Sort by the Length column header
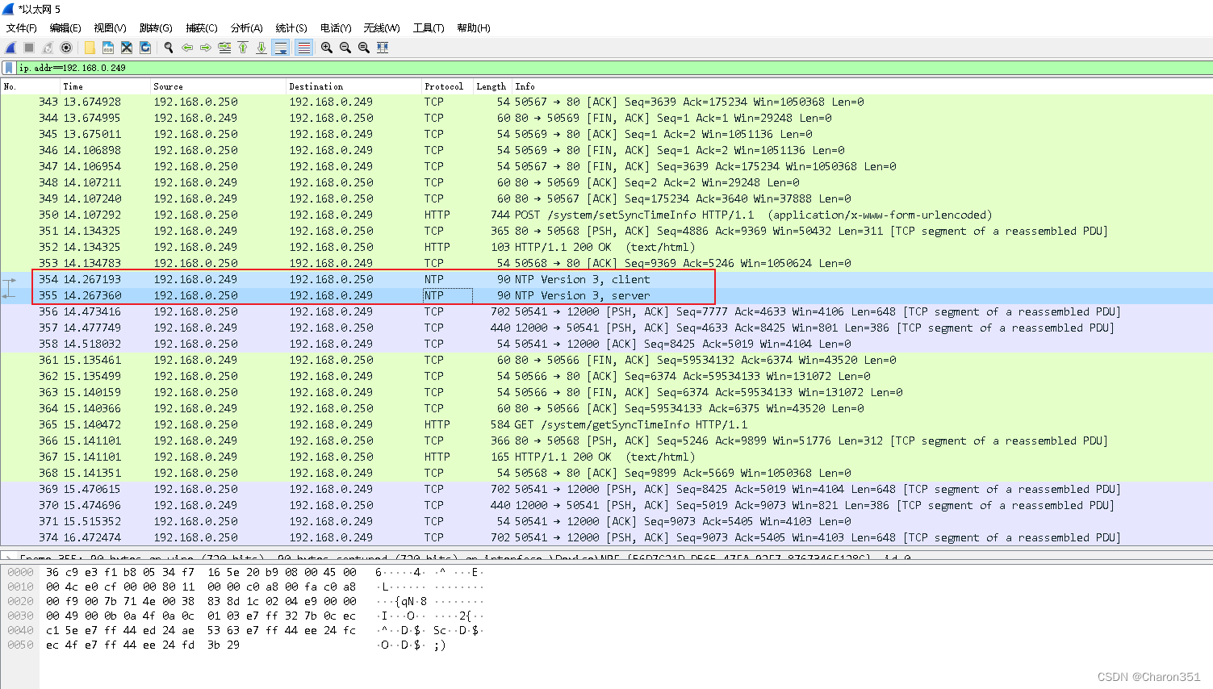This screenshot has width=1213, height=689. coord(492,86)
